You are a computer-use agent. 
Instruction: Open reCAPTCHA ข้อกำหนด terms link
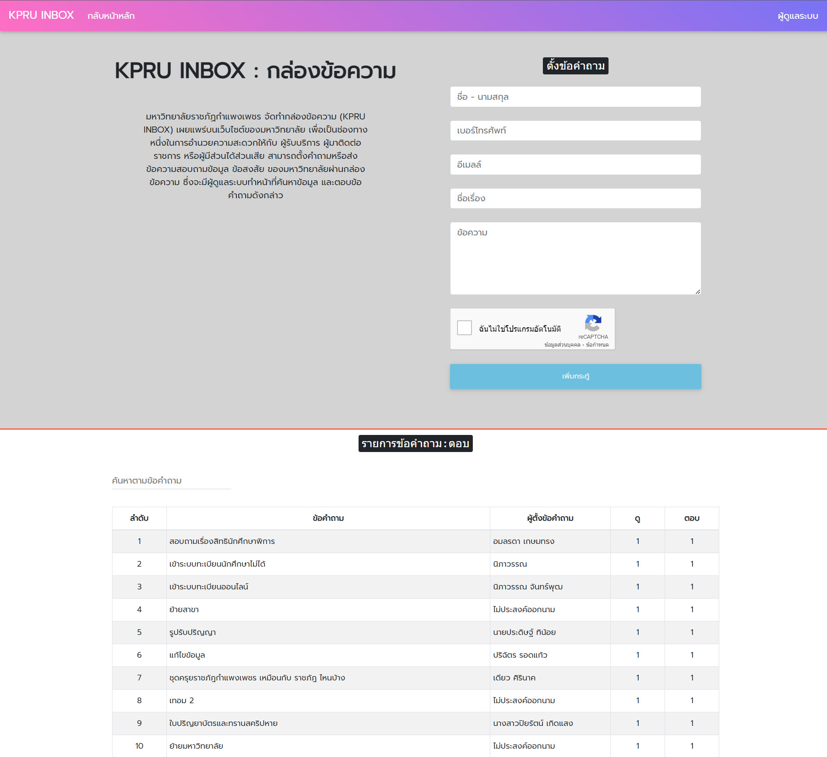[597, 345]
